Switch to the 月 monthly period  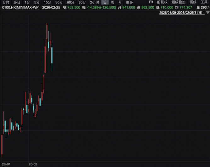click(120, 2)
